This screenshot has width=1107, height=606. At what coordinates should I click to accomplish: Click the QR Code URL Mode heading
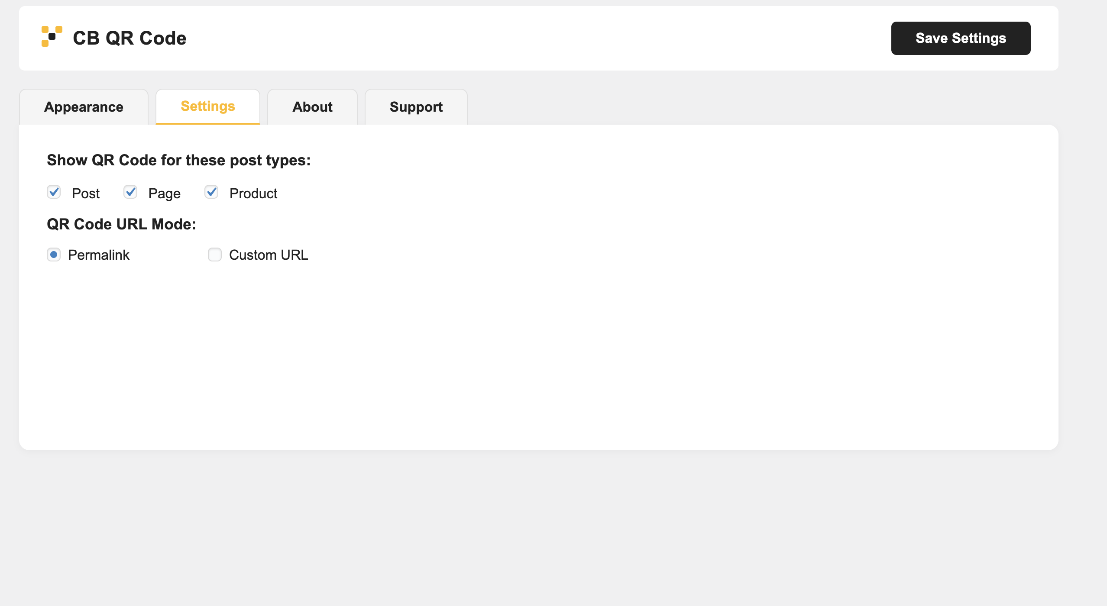click(x=121, y=224)
